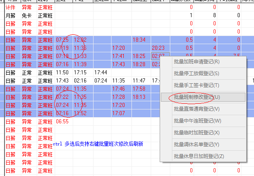Click the 12:02 off-duty time cell
Screen dimensions: 254x176
[80, 40]
